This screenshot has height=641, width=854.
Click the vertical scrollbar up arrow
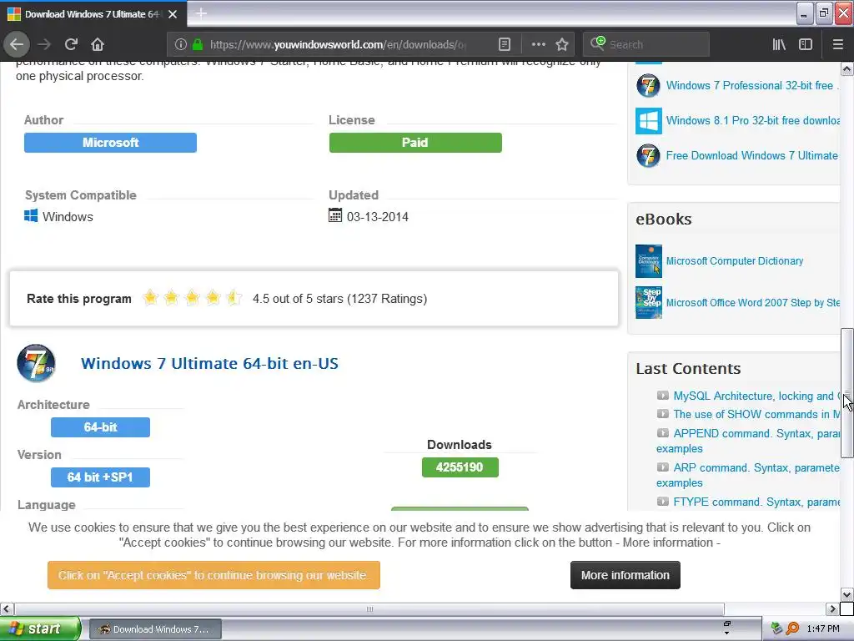point(847,68)
